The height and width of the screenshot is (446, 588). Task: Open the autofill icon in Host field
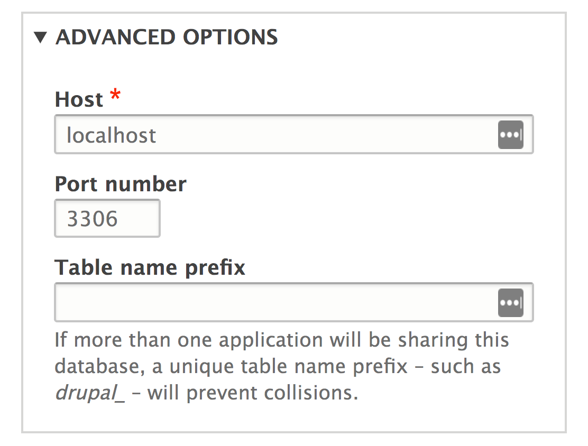510,135
